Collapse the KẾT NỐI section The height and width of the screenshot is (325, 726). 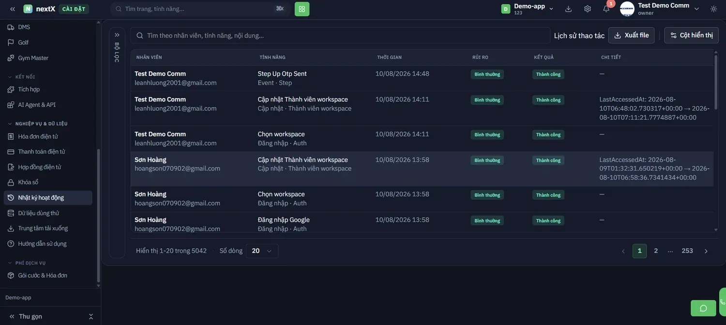coord(21,77)
